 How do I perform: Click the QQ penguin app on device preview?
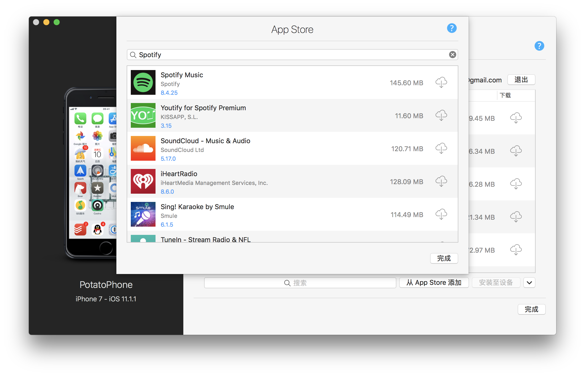(97, 229)
